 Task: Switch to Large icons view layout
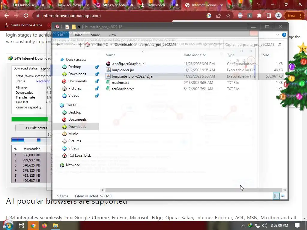pos(283,196)
